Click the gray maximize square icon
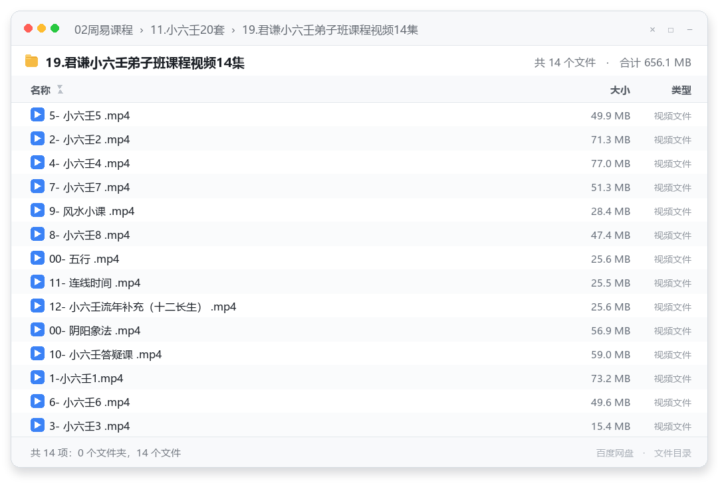 tap(671, 30)
